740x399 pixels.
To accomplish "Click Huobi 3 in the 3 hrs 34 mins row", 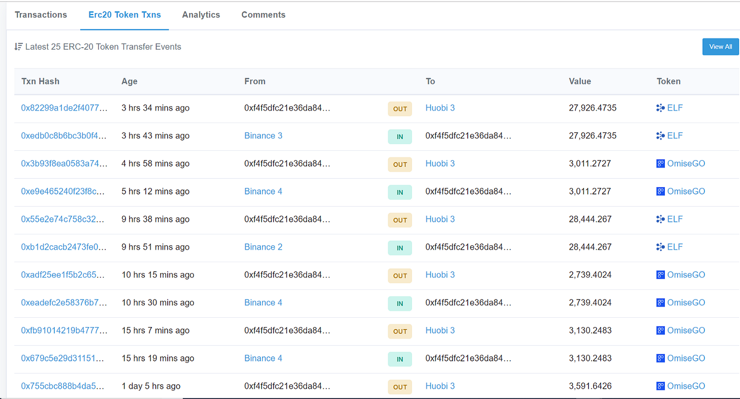I will click(x=440, y=108).
